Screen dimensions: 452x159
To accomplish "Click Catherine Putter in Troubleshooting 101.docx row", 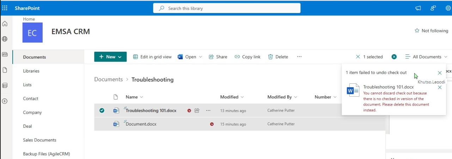I will pos(281,110).
